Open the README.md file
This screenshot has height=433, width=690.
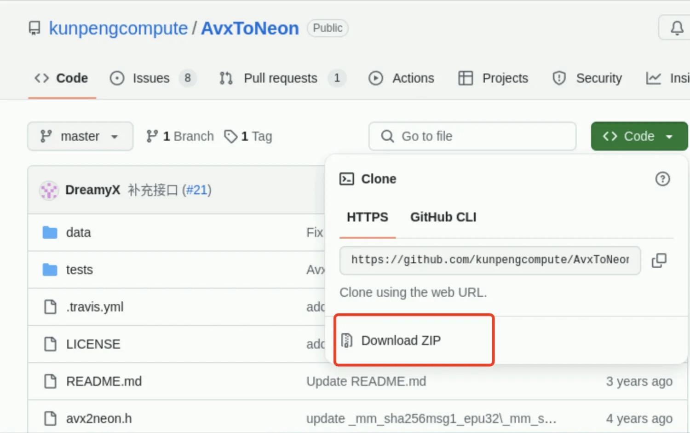coord(104,381)
